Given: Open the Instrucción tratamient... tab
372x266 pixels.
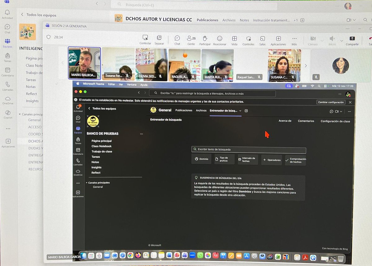Looking at the screenshot, I should click(x=272, y=20).
